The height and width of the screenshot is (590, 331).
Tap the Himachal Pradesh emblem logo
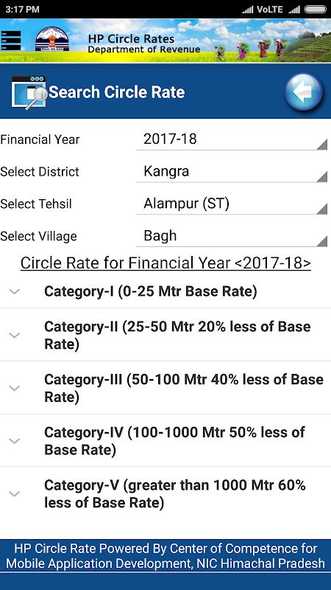click(51, 40)
